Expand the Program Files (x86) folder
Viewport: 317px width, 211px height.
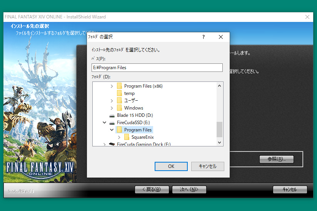point(112,86)
